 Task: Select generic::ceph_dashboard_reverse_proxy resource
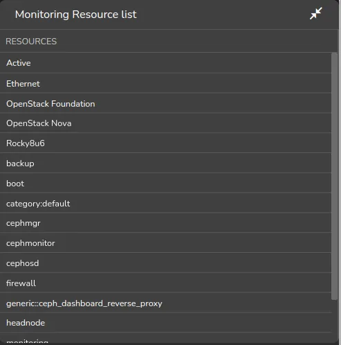165,303
